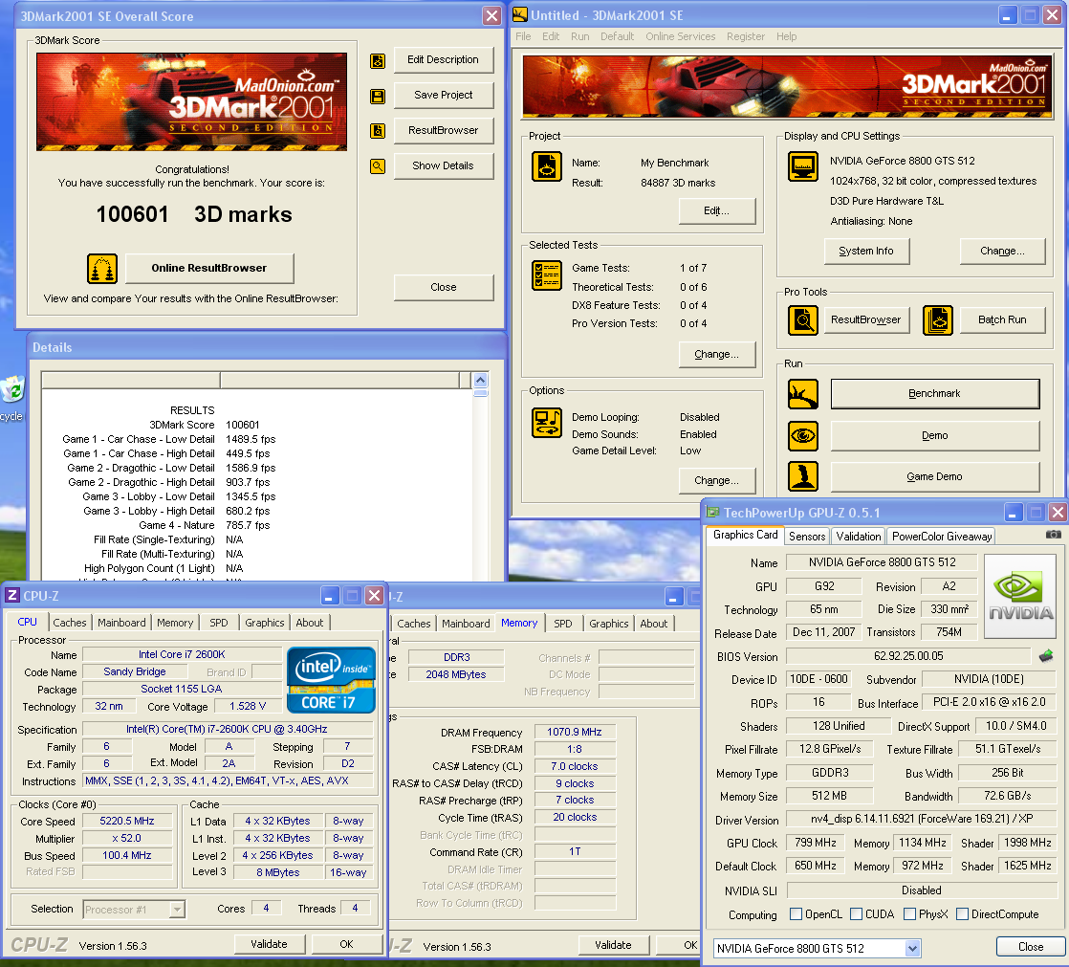Click Change button under Selected Tests
This screenshot has width=1069, height=967.
pos(716,355)
